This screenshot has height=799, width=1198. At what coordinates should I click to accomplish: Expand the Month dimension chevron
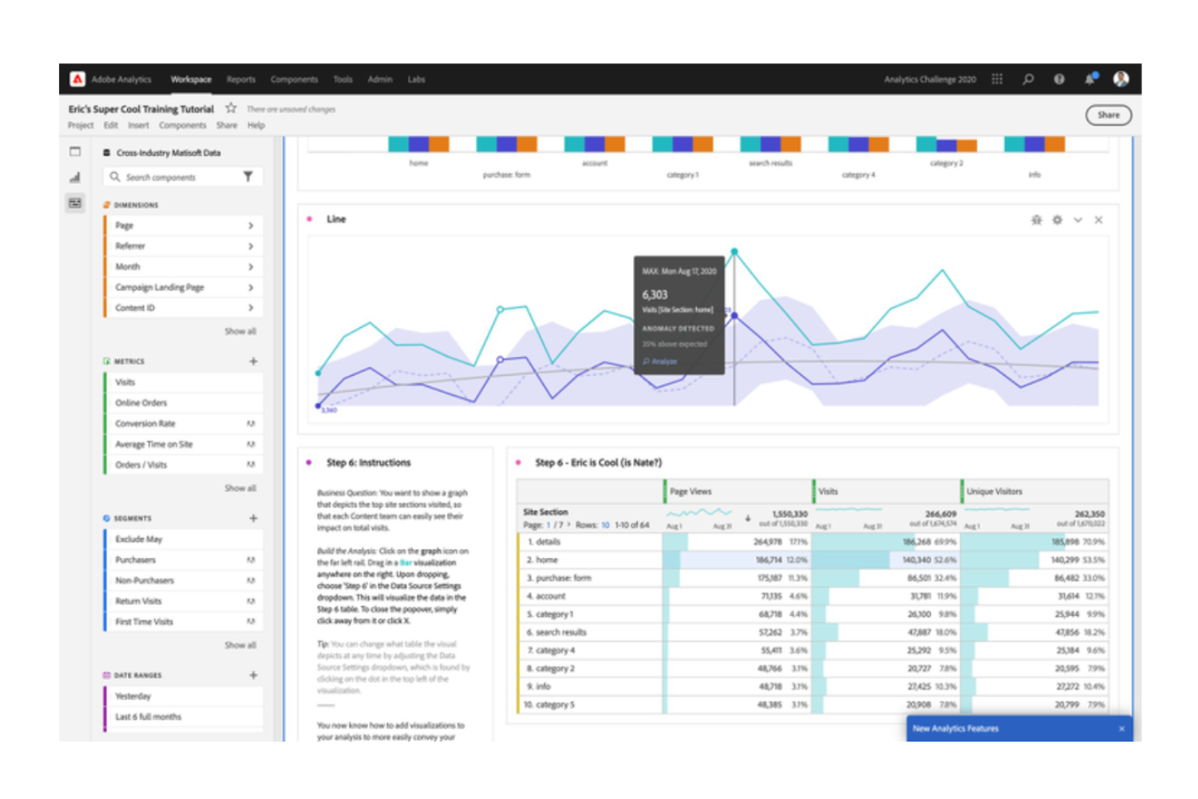tap(251, 266)
